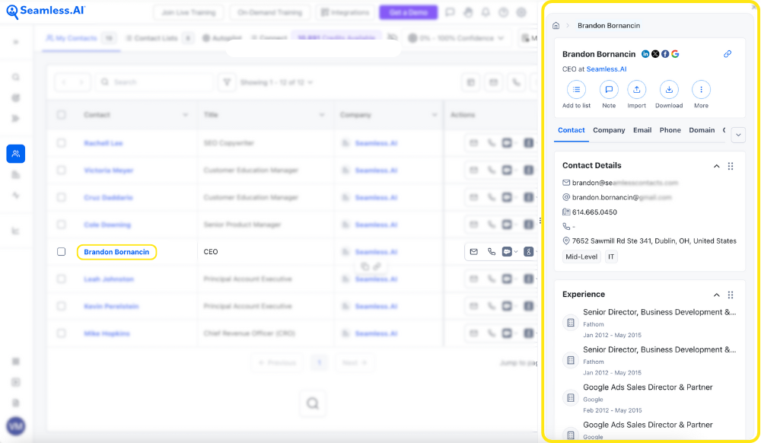
Task: Switch to the Domain tab
Action: coord(702,130)
